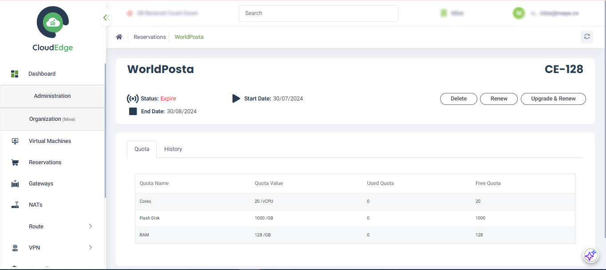Viewport: 606px width, 270px height.
Task: Click the End Date stop icon
Action: click(133, 112)
